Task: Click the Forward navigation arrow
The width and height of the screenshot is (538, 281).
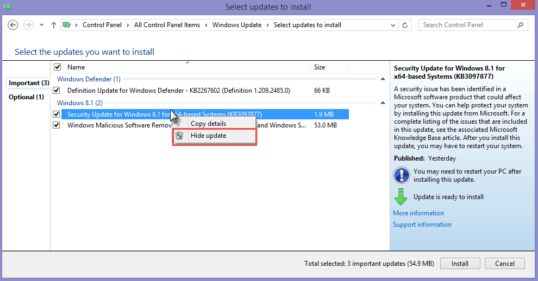Action: click(x=28, y=25)
